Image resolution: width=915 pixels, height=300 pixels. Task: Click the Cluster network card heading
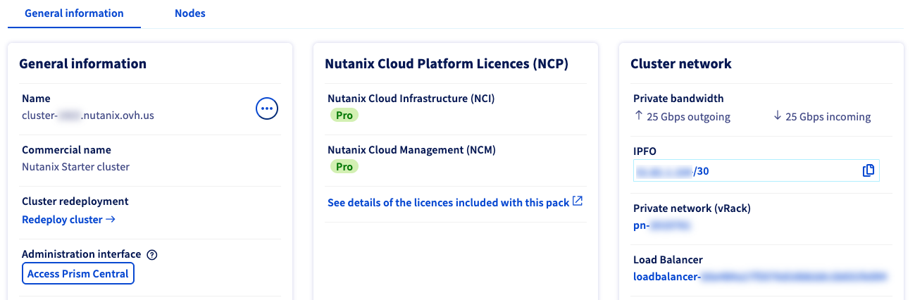[x=681, y=63]
